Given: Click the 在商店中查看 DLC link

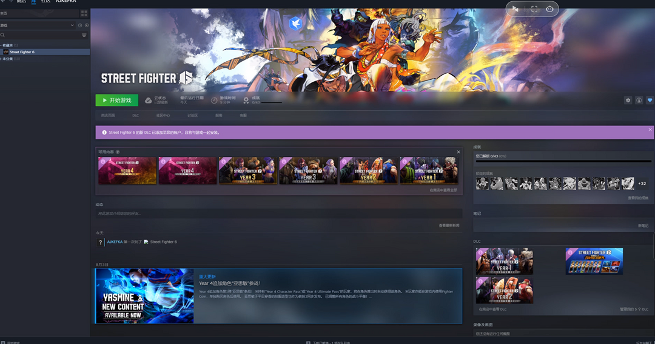Looking at the screenshot, I should tap(492, 309).
